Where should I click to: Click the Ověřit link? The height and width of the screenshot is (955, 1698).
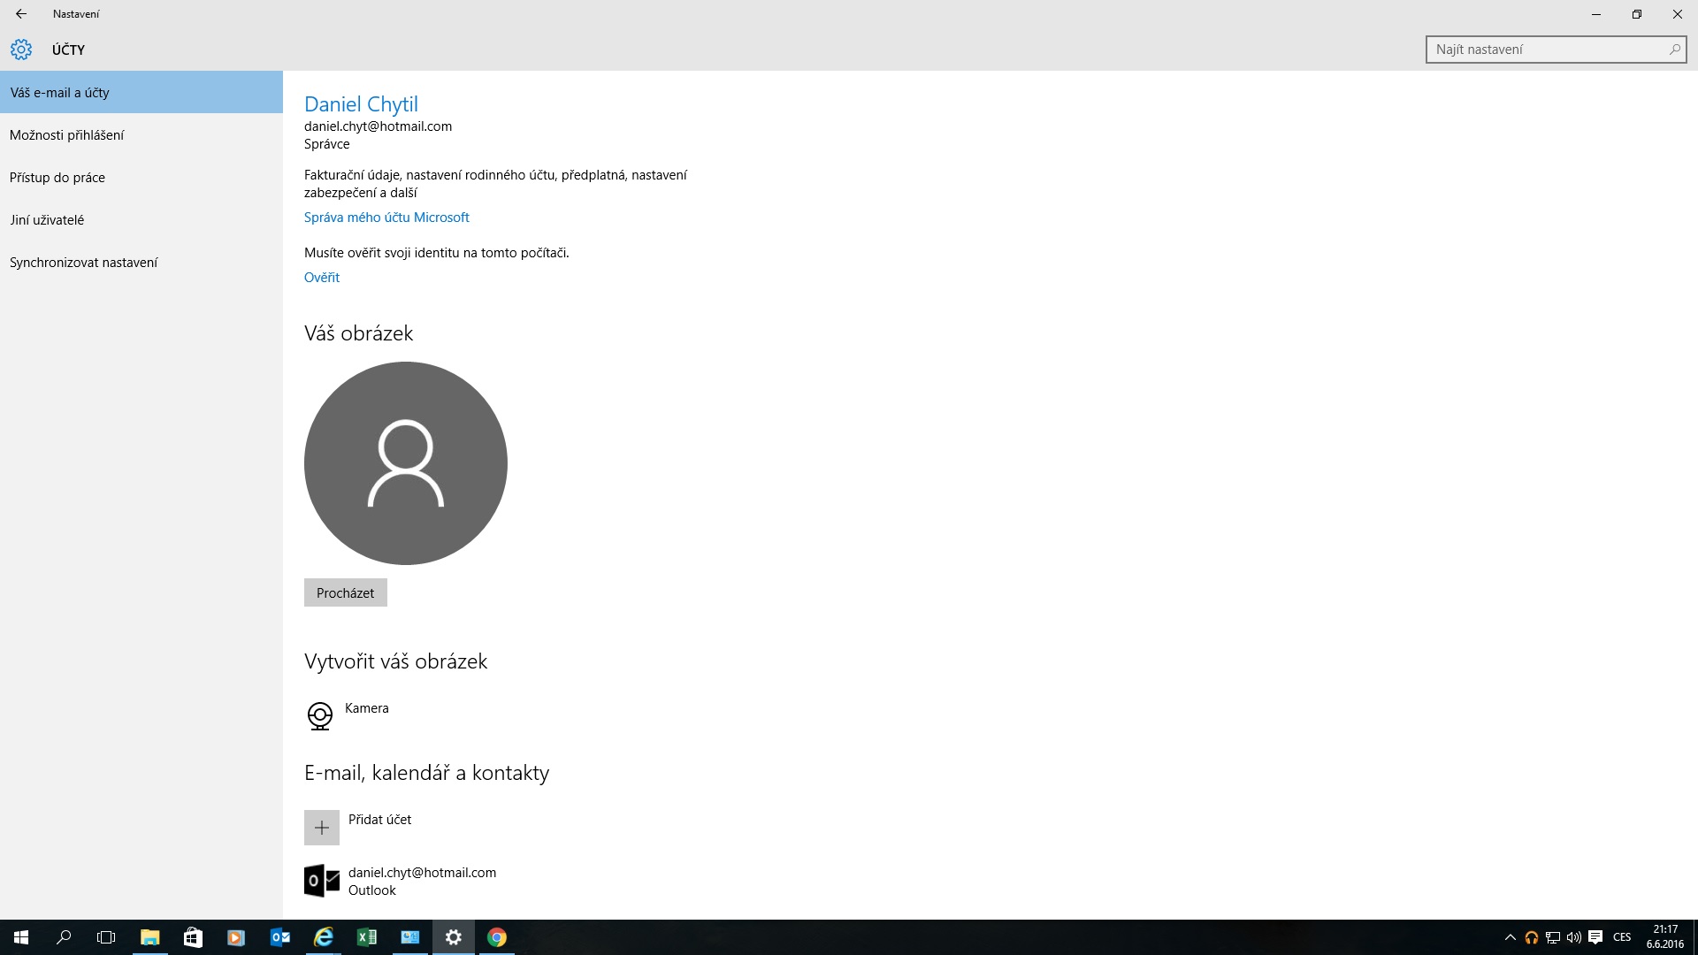coord(322,278)
